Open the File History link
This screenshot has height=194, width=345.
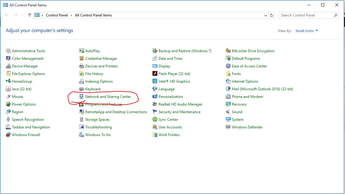pyautogui.click(x=94, y=74)
